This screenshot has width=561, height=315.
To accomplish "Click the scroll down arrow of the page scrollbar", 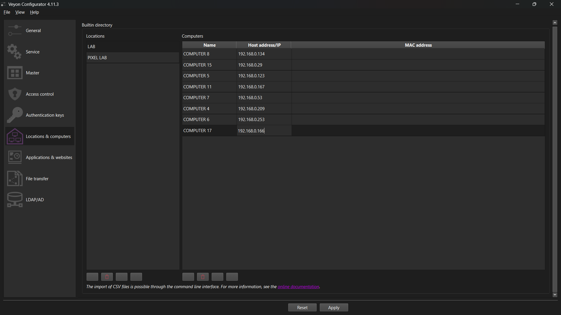I will [555, 295].
